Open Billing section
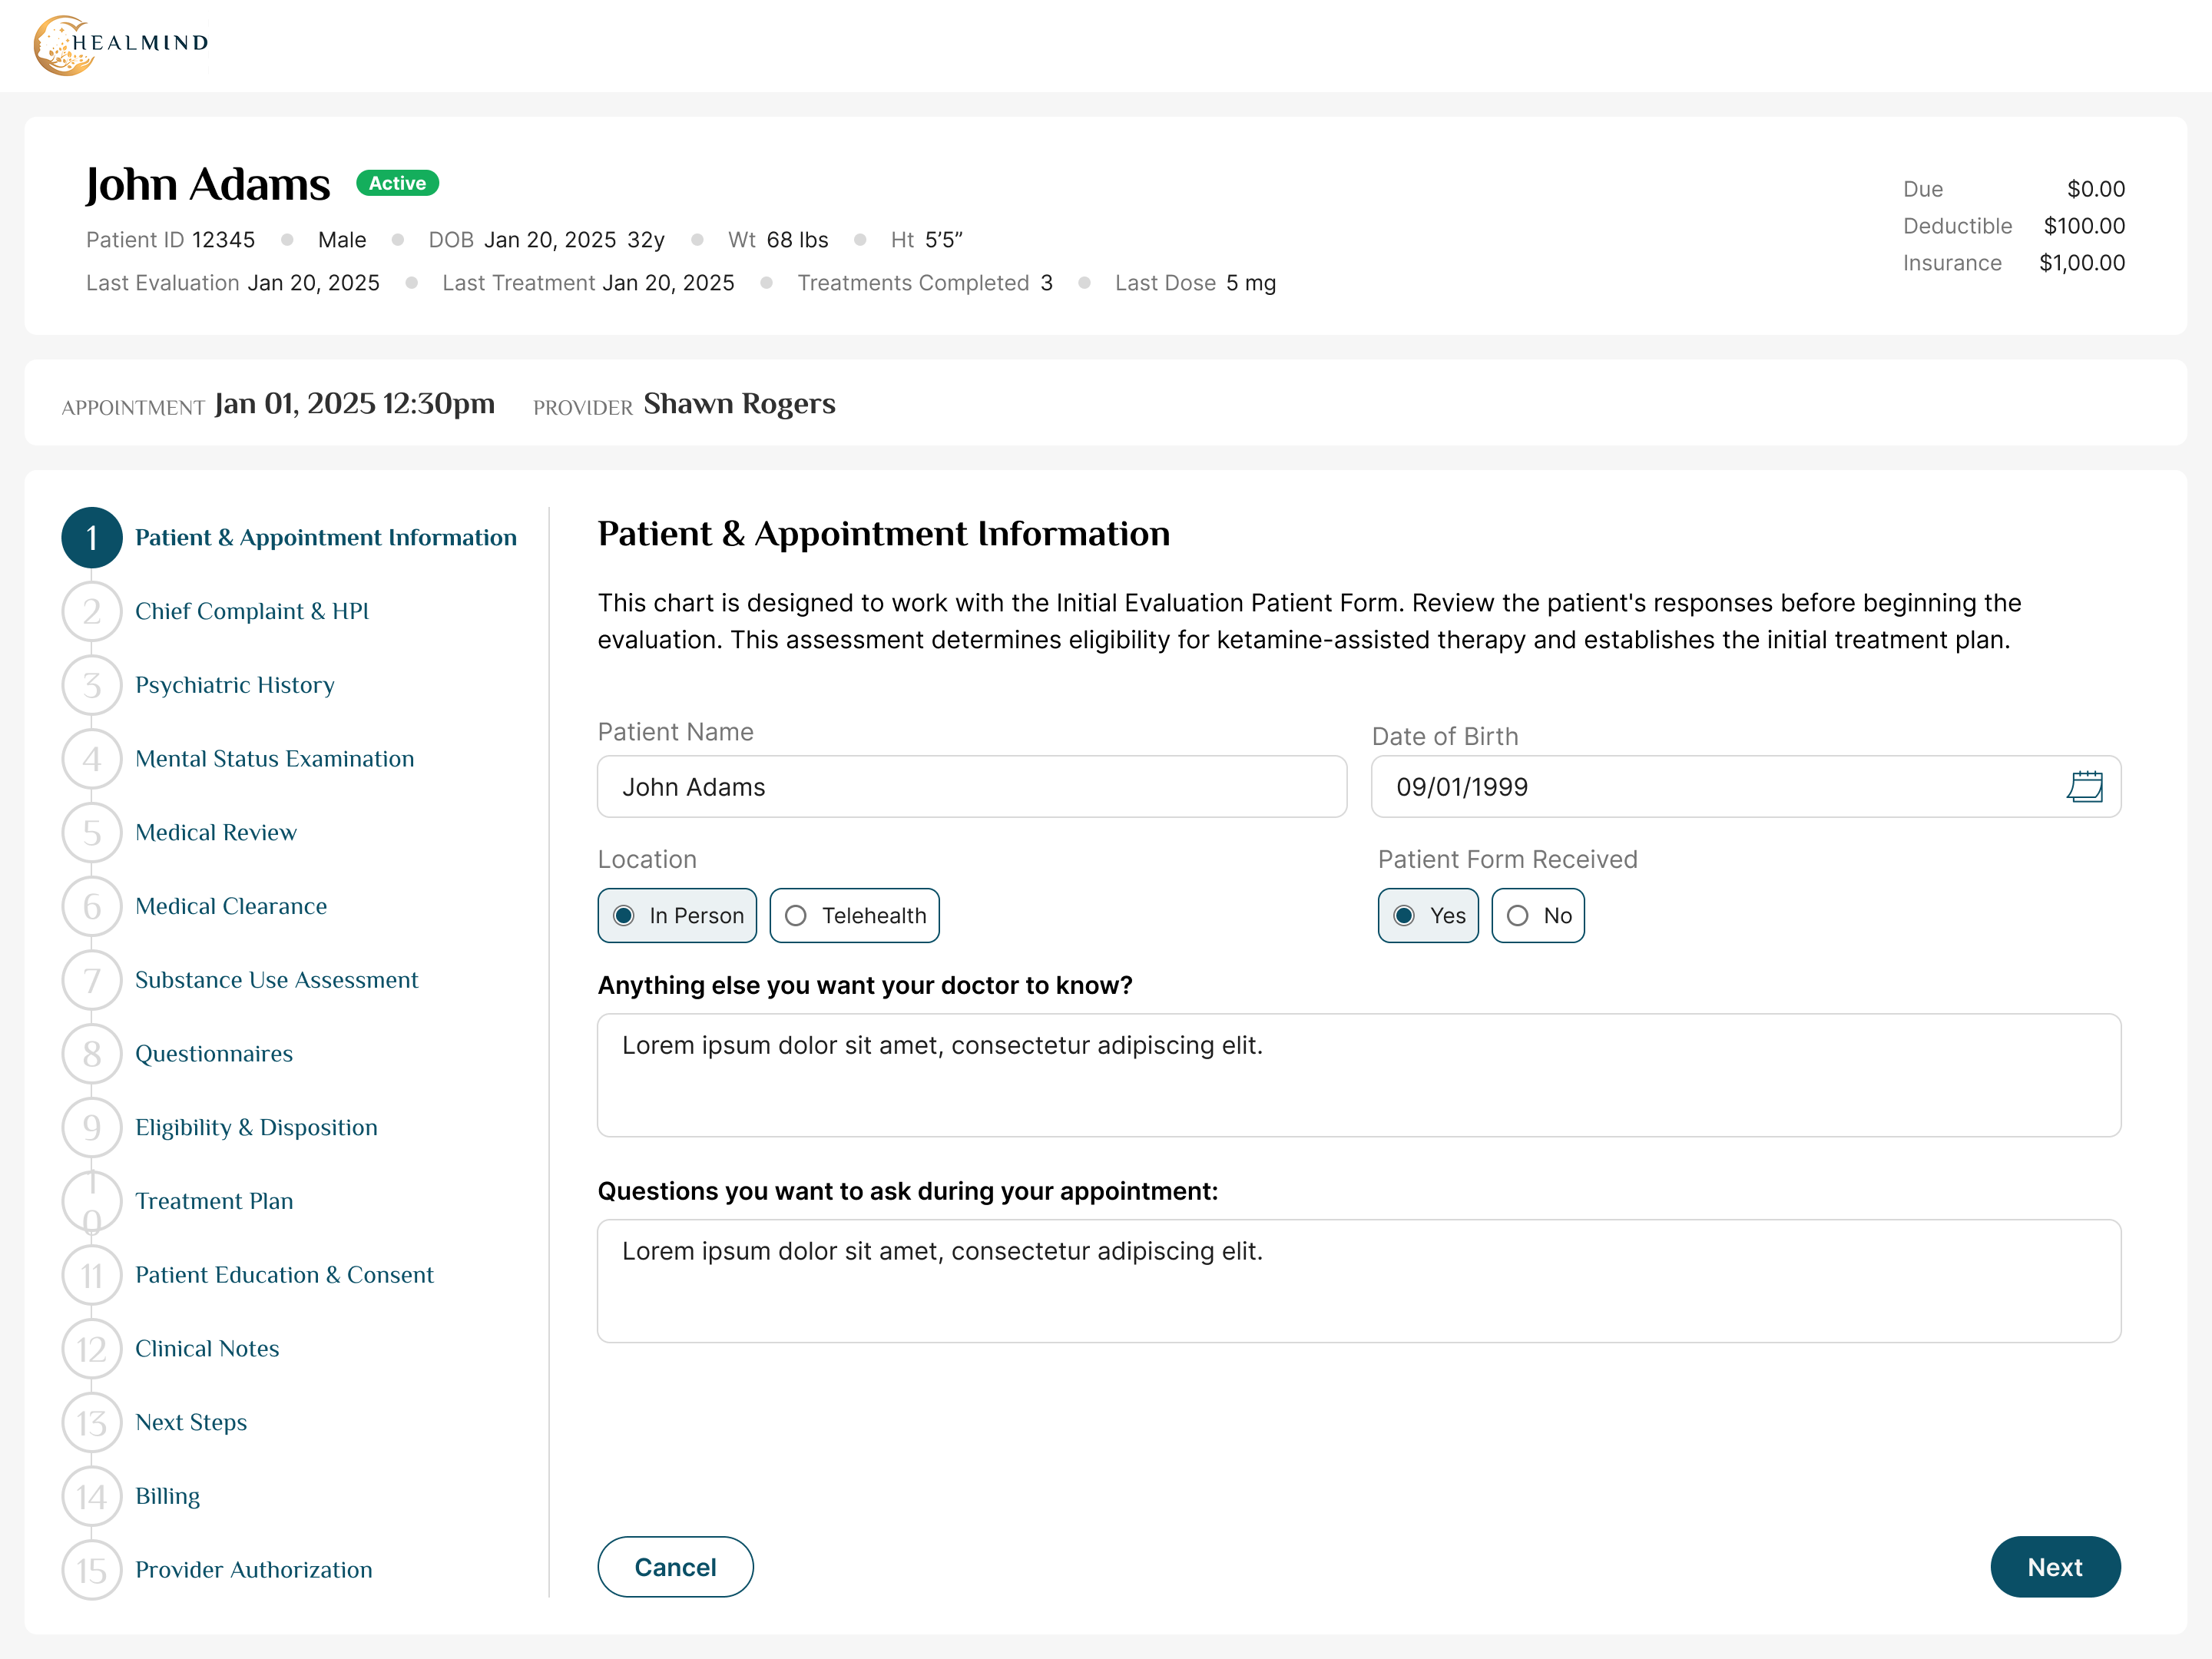 (x=168, y=1496)
